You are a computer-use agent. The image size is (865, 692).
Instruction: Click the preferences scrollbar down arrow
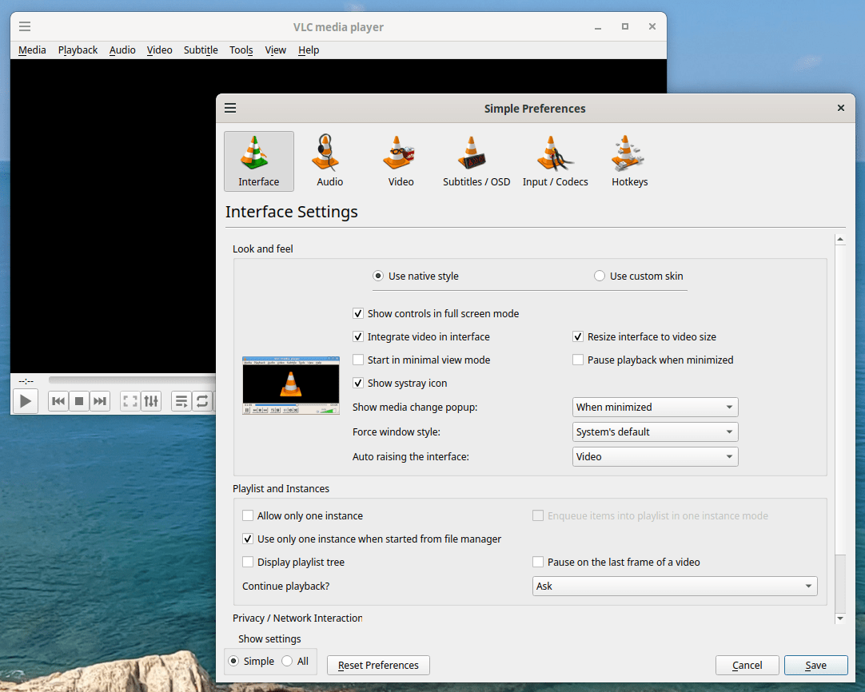(x=840, y=618)
